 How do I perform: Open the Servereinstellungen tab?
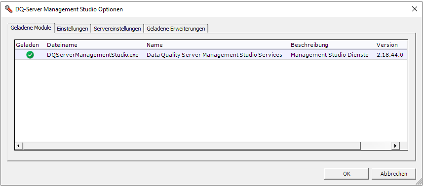pyautogui.click(x=117, y=29)
